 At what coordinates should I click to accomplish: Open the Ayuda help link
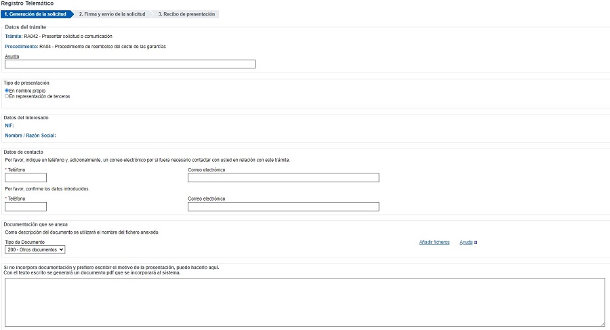(x=466, y=242)
